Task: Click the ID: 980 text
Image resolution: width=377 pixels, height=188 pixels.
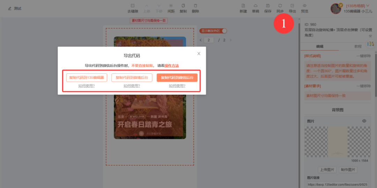Action: coord(310,24)
